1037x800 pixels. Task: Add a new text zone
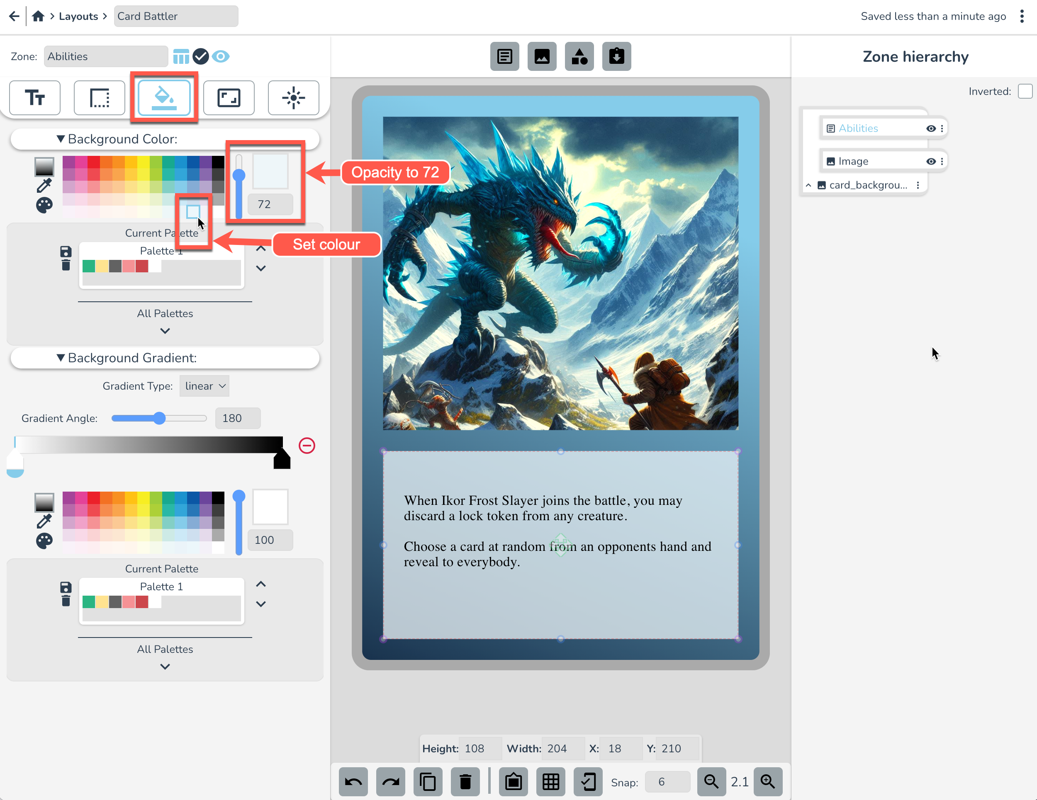tap(504, 56)
